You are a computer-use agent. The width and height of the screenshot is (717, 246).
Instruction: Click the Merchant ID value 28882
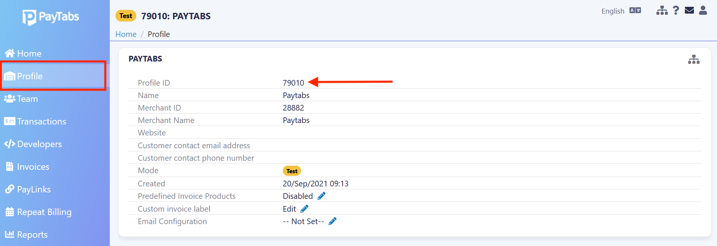(293, 108)
